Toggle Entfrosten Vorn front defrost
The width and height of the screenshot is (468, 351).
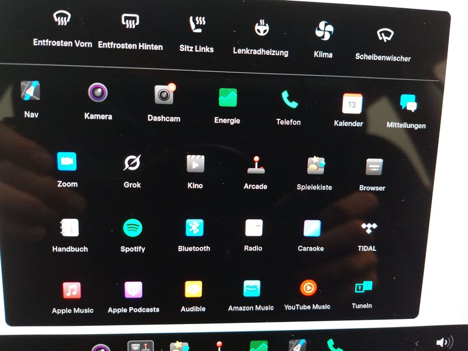62,18
